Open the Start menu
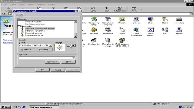Image resolution: width=194 pixels, height=109 pixels. [5, 107]
